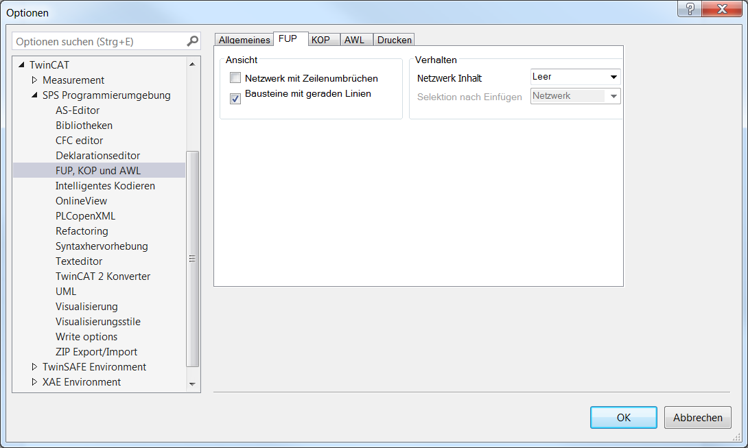Switch to the KOP tab
This screenshot has width=748, height=448.
click(320, 40)
